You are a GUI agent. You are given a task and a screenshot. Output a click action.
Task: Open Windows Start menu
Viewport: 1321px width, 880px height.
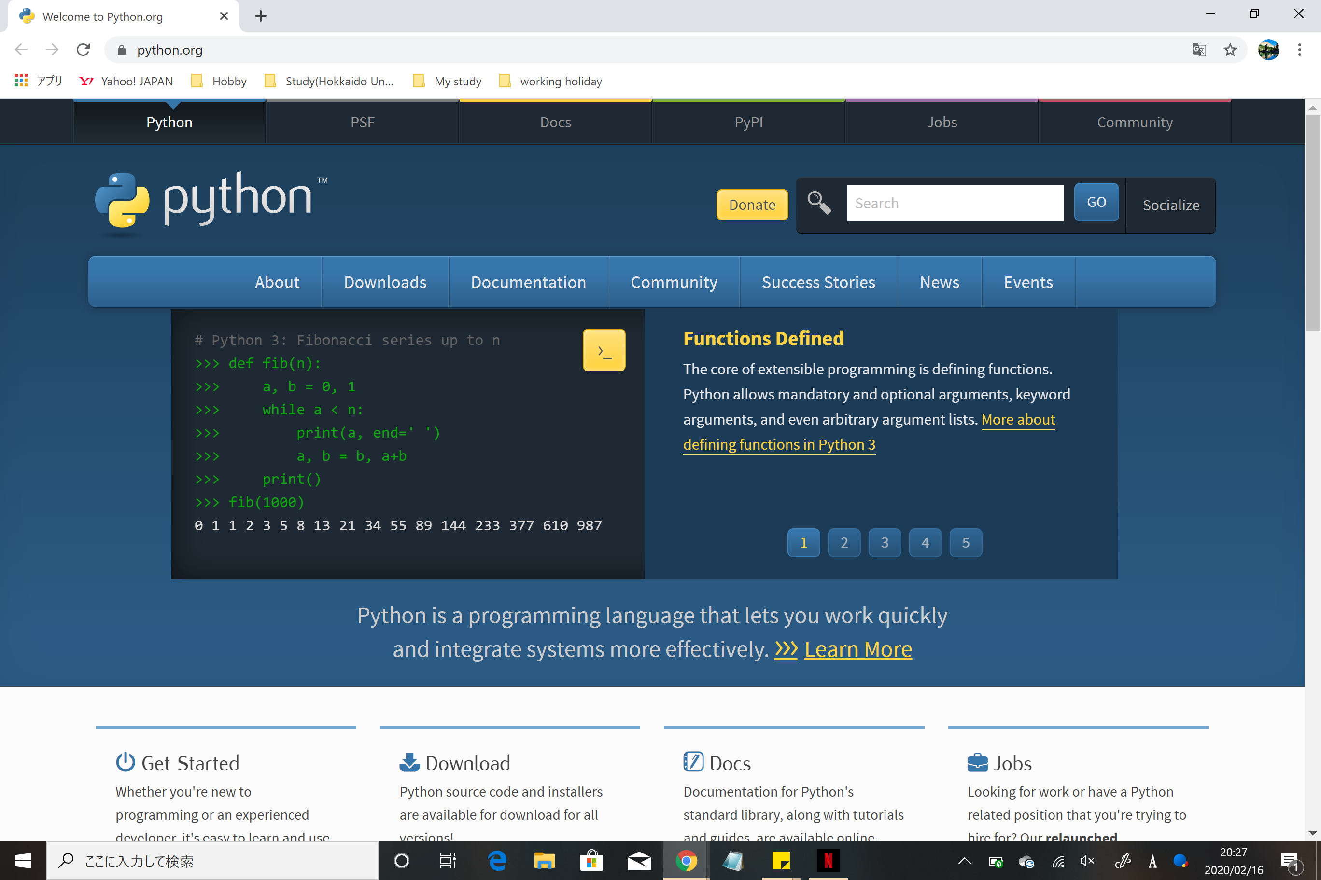[x=23, y=860]
